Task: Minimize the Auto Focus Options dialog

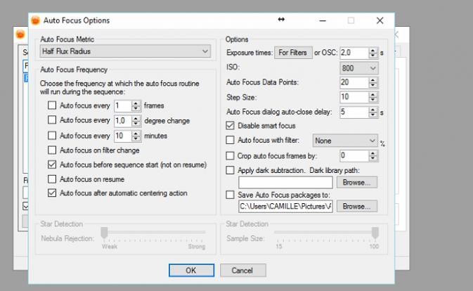Action: point(323,20)
